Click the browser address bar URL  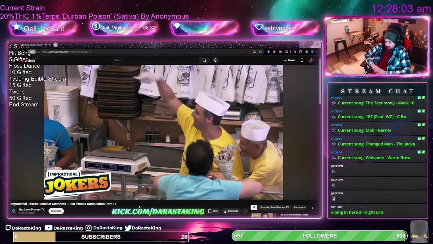click(x=66, y=52)
